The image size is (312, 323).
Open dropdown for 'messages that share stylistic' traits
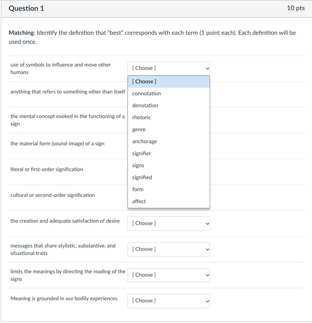coord(169,249)
